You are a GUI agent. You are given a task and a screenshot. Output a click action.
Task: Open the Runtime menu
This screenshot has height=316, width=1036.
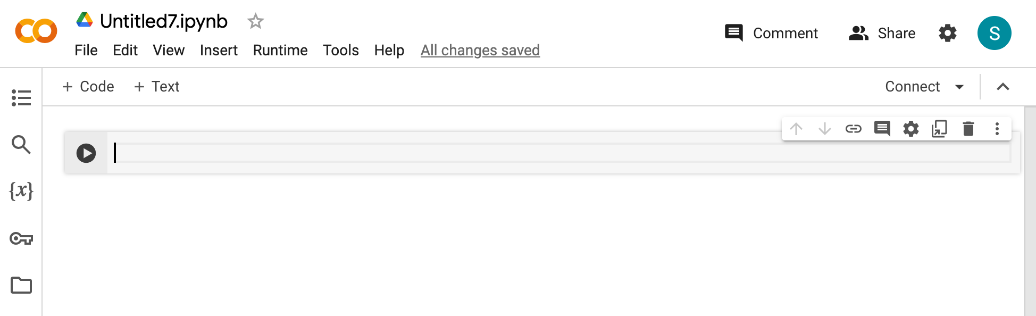[280, 50]
